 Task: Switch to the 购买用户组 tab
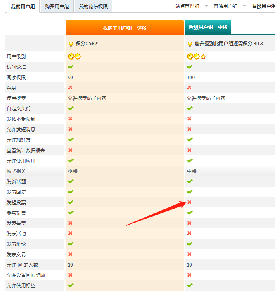(x=57, y=6)
